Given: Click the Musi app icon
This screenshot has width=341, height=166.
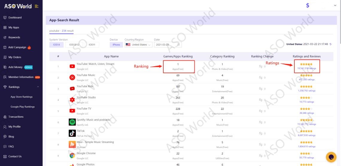Looking at the screenshot, I should coord(72,145).
